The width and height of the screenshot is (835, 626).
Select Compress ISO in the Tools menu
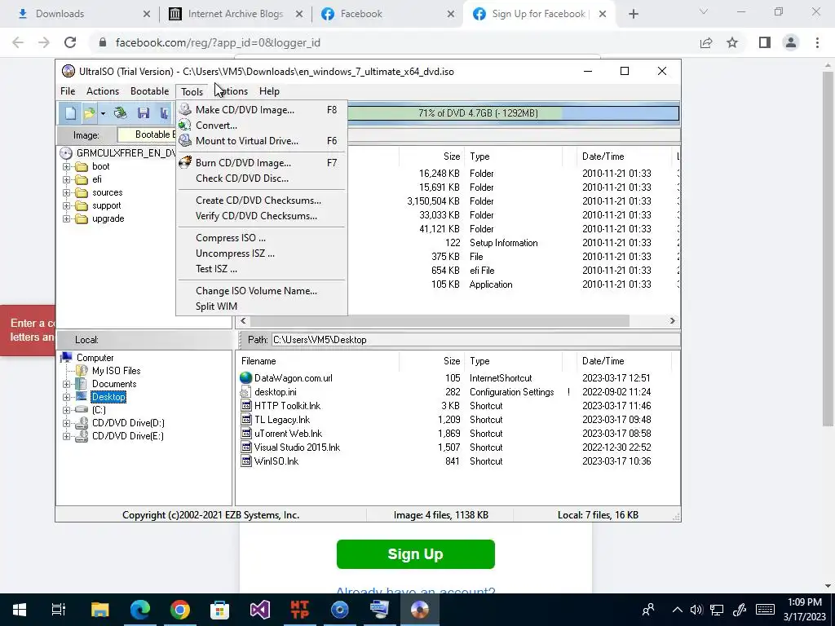pos(231,237)
